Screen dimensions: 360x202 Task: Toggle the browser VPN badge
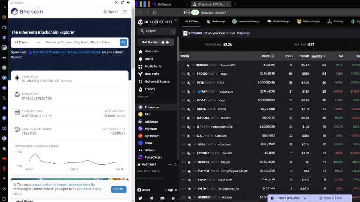187,12
